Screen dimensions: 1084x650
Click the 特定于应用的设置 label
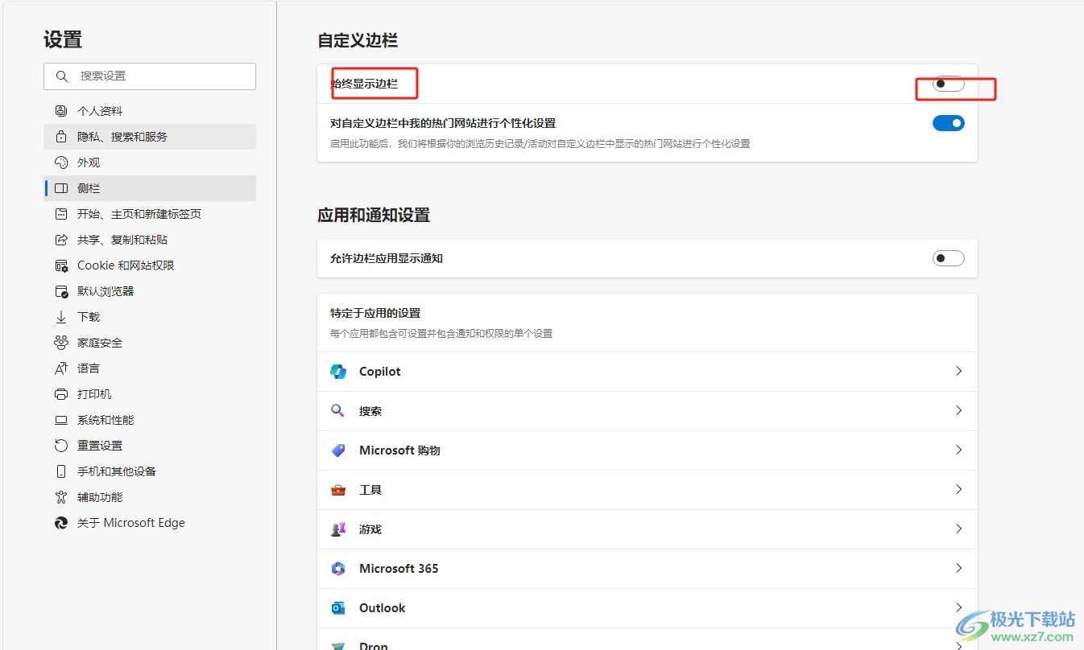[x=375, y=313]
